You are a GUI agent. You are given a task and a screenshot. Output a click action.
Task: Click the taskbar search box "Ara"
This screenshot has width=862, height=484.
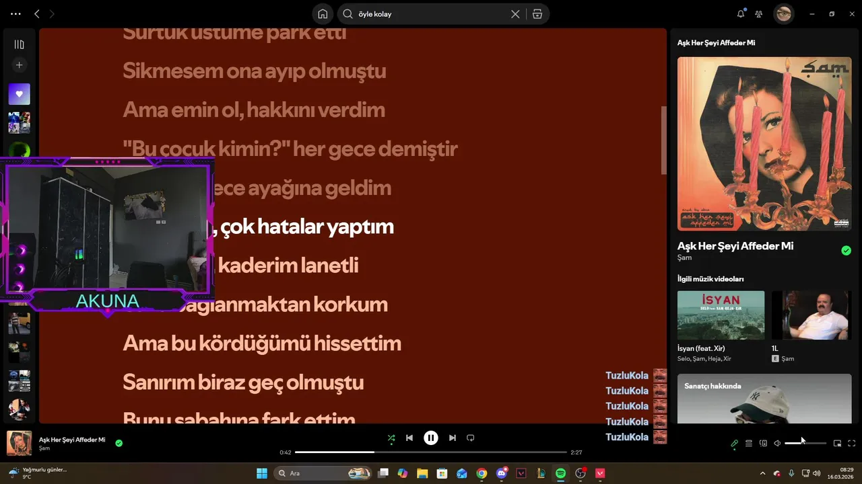[x=323, y=473]
